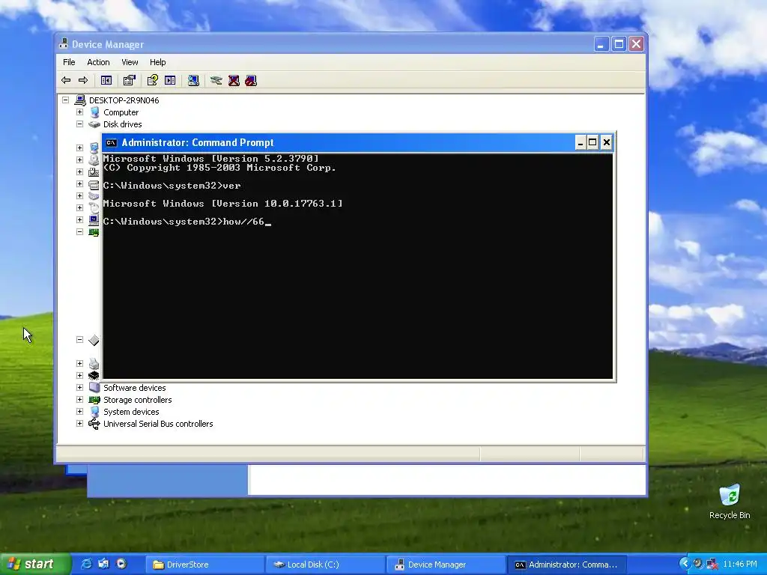767x575 pixels.
Task: Open the View menu
Action: pos(130,62)
